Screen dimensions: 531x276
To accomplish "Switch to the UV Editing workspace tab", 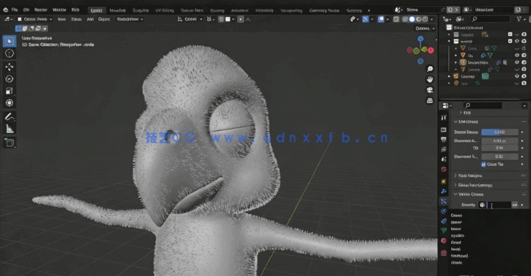I will point(165,11).
